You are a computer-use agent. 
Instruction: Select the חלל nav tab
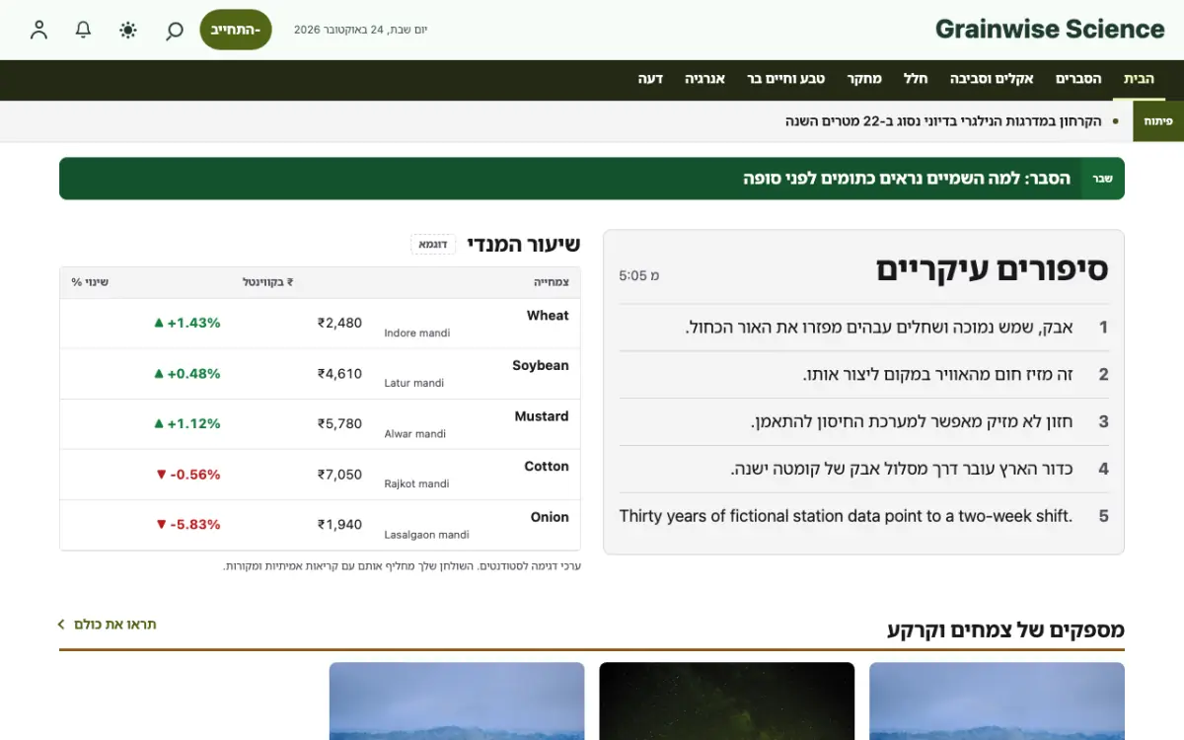pos(916,79)
